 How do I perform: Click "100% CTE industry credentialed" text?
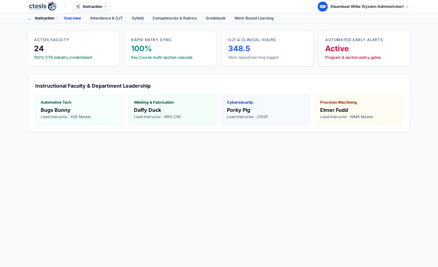[63, 57]
